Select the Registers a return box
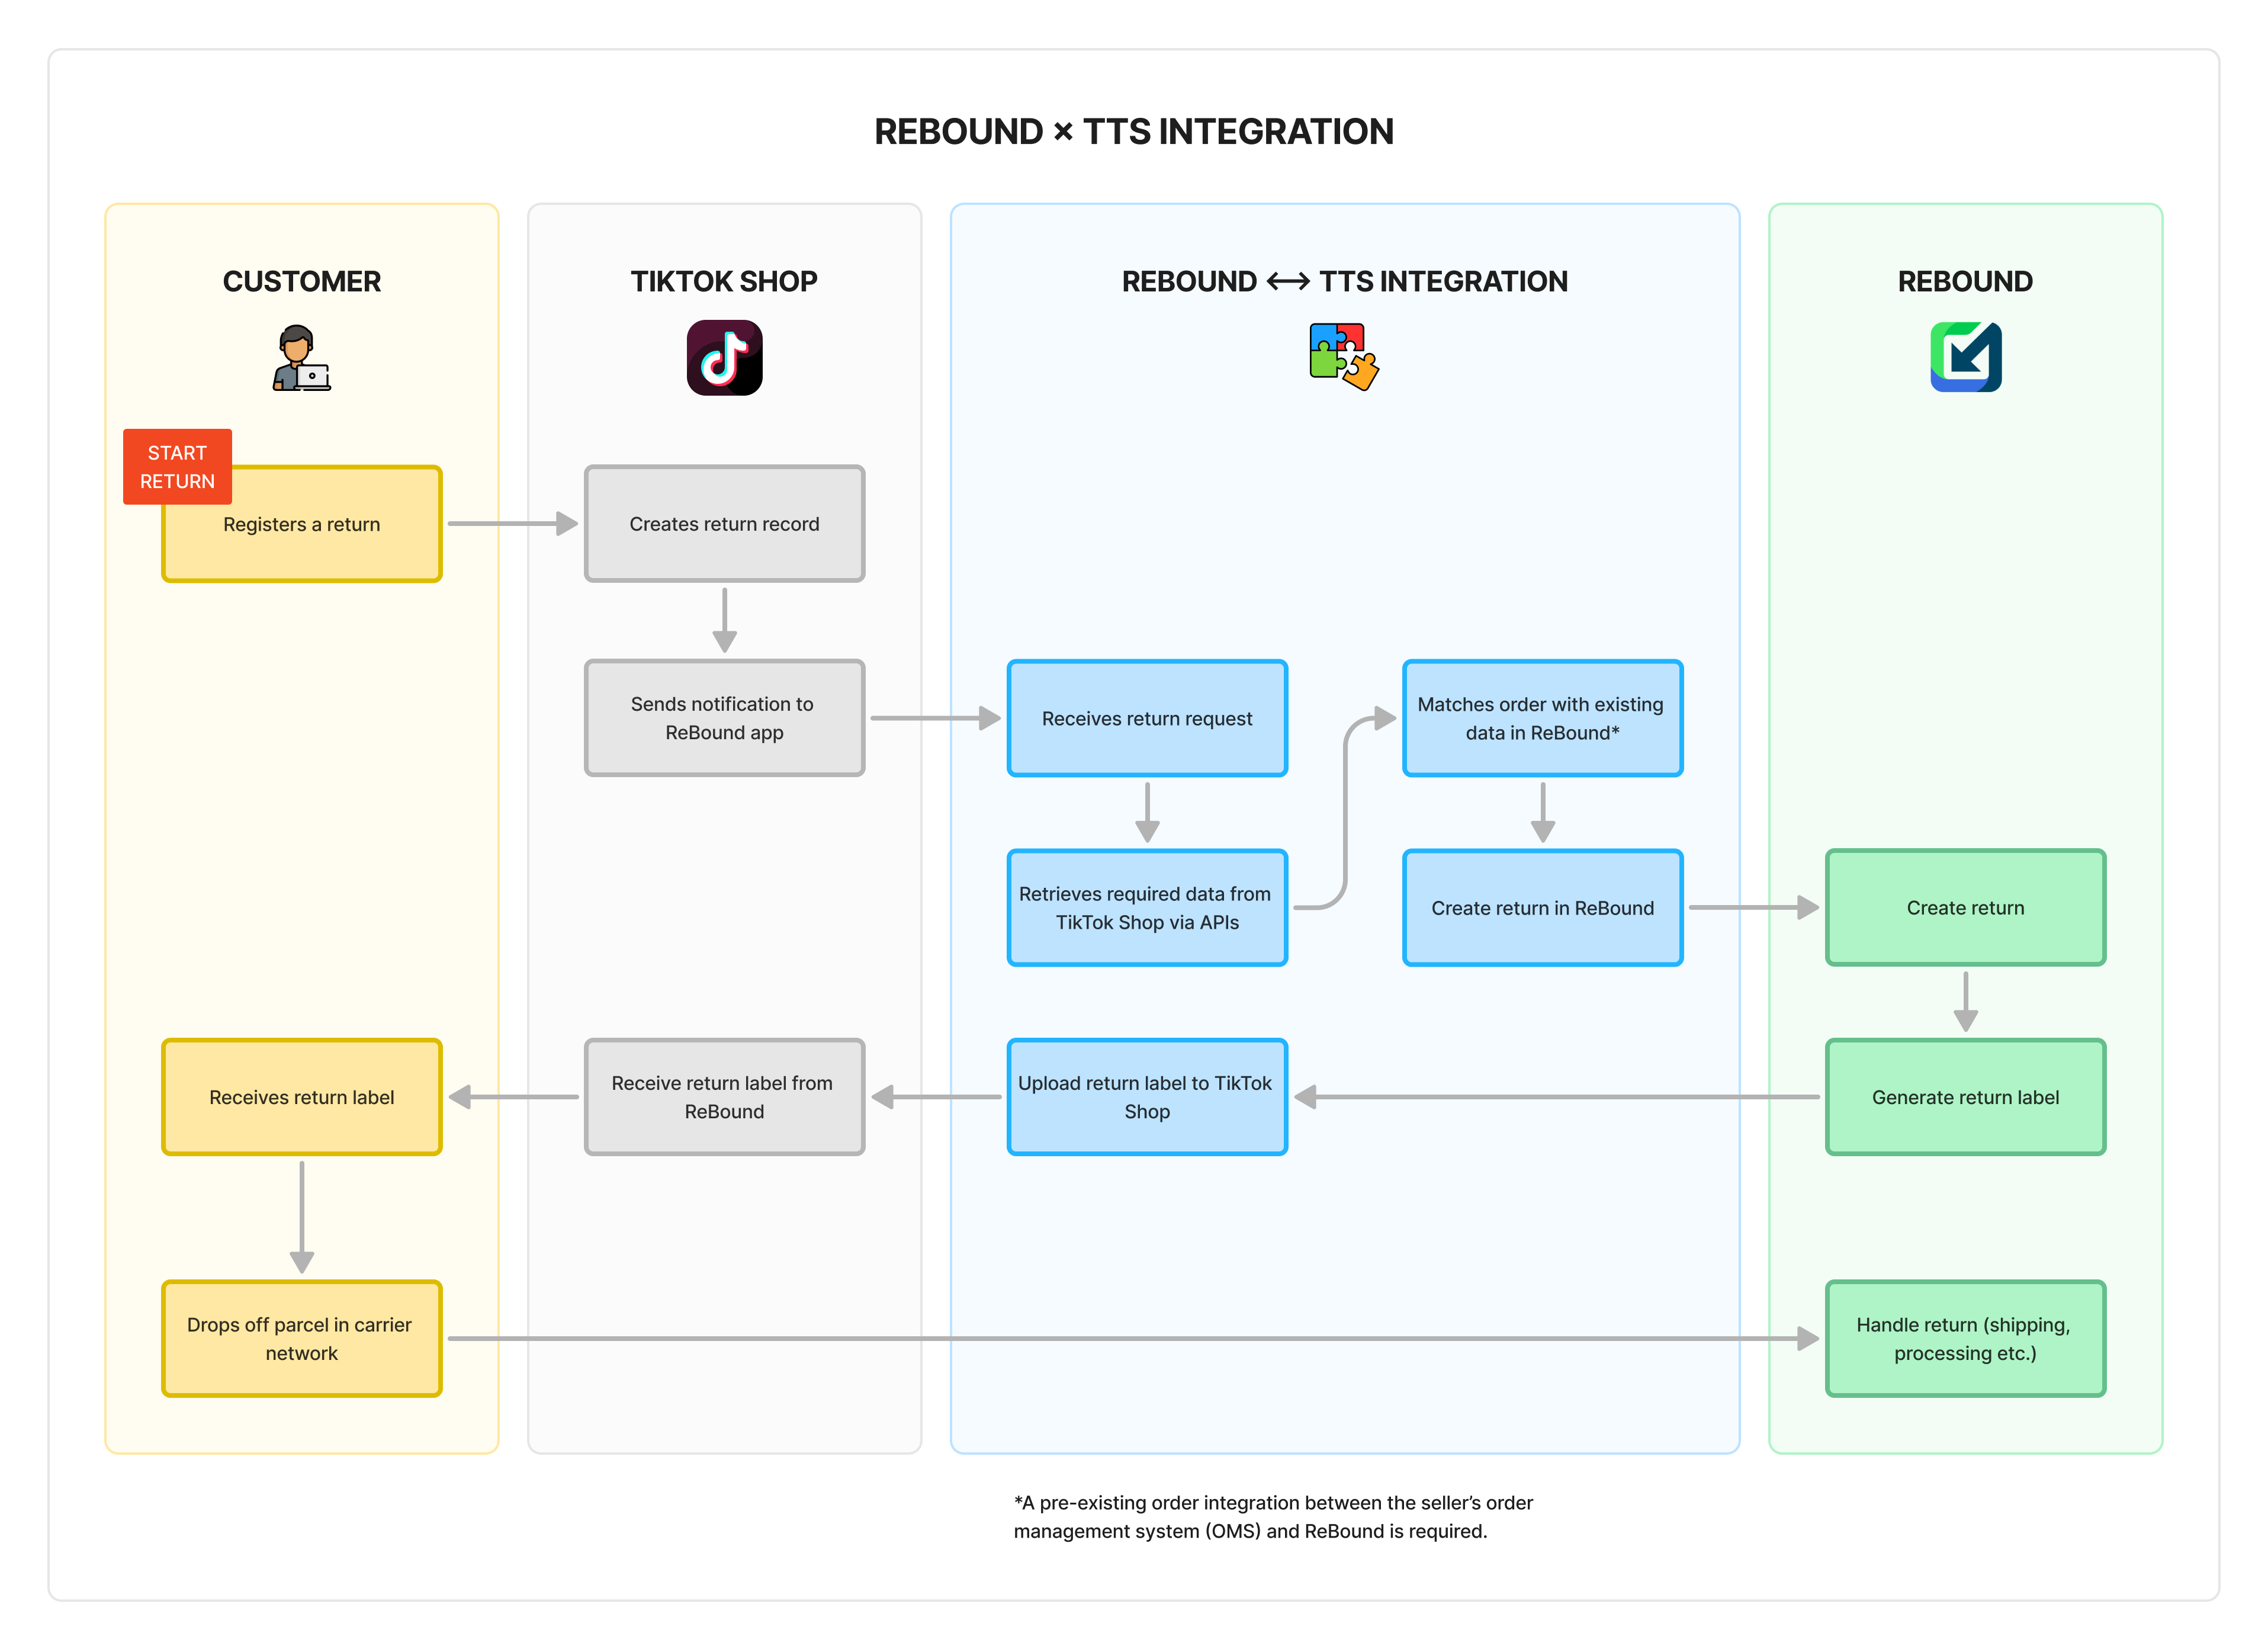 [x=302, y=524]
